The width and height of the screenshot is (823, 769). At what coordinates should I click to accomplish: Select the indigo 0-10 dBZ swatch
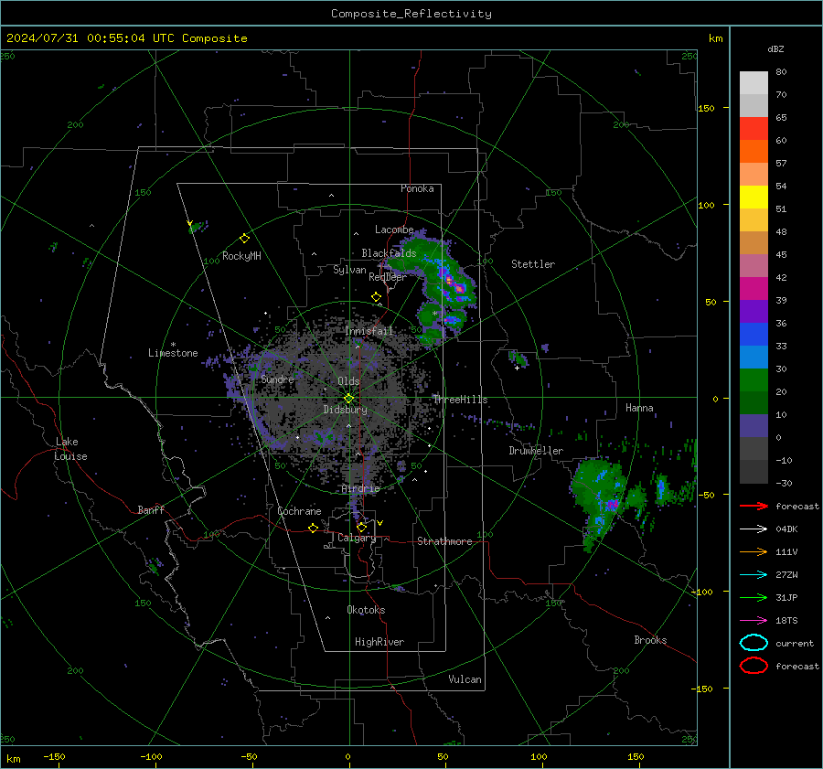[x=754, y=426]
